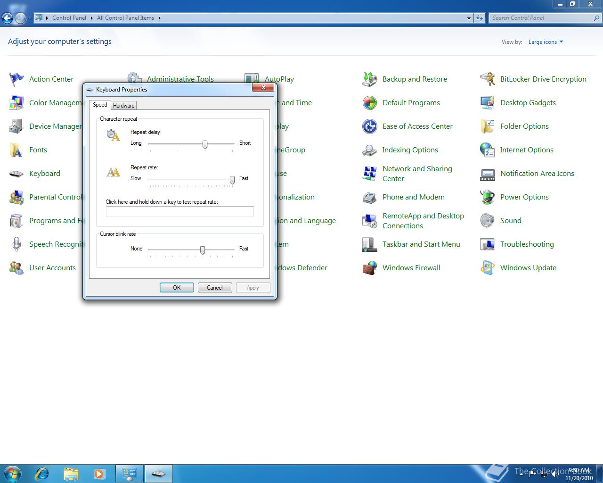Switch to the Hardware tab
The image size is (603, 483).
(x=124, y=105)
